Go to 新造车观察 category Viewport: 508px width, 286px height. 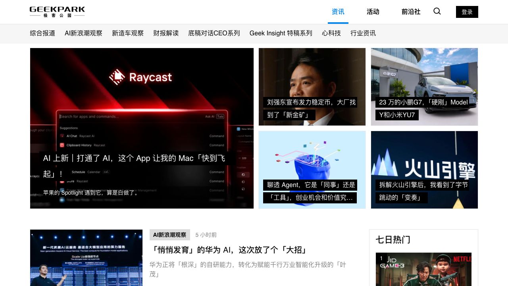128,33
